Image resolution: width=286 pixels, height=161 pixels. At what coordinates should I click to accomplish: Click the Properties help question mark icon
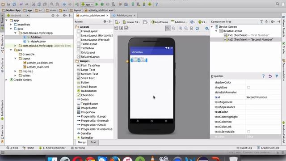tap(263, 76)
